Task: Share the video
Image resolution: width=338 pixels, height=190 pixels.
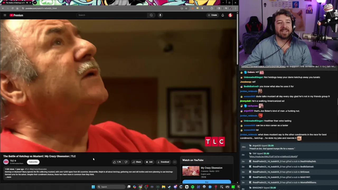Action: coord(137,162)
